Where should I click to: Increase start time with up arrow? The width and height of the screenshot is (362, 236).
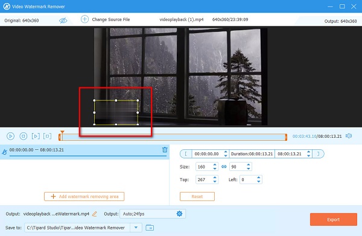[x=226, y=152]
